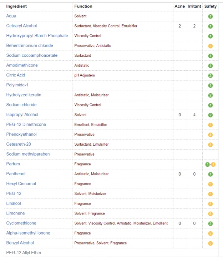Click the safety badge for Limonene
The height and width of the screenshot is (257, 223).
coord(211,214)
